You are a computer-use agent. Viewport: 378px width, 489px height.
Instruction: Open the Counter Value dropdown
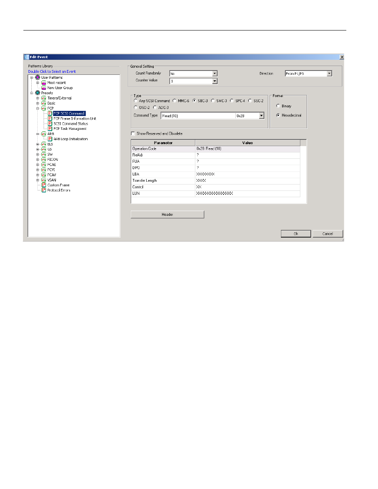215,81
